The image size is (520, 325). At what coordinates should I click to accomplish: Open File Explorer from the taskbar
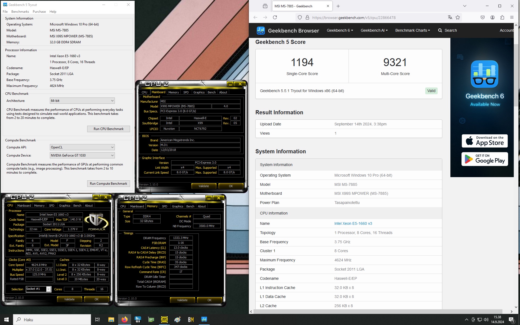click(111, 320)
